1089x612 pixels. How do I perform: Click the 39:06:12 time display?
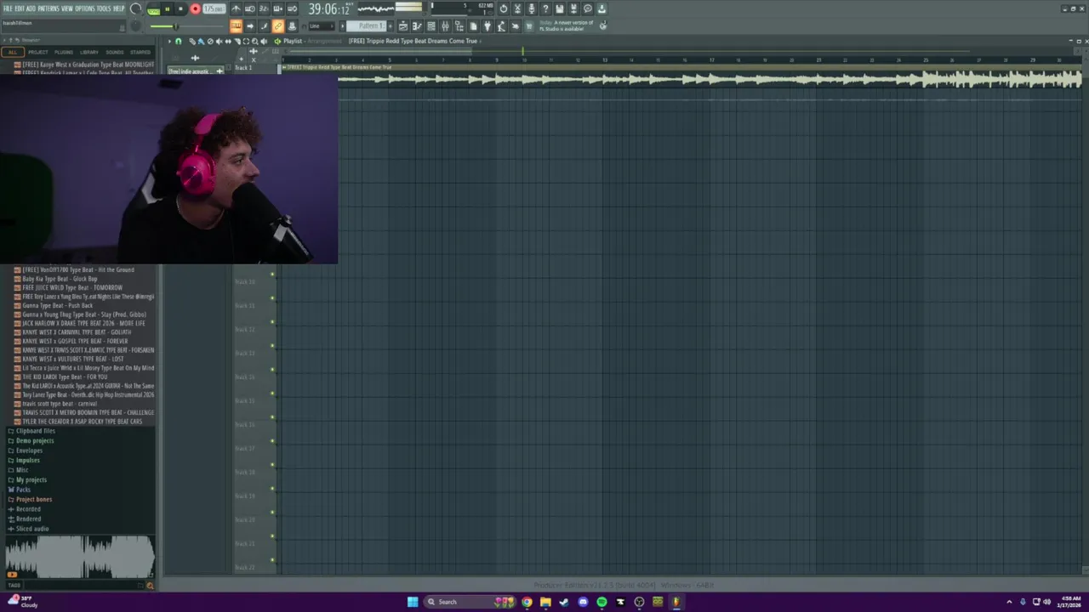point(329,8)
